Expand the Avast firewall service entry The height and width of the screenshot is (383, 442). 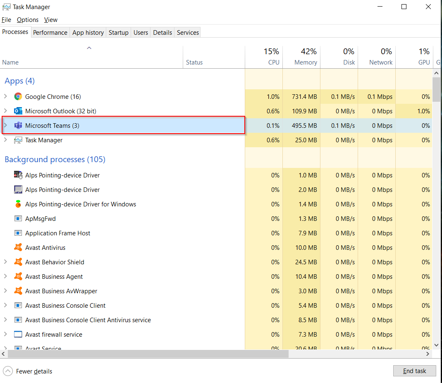tap(5, 334)
